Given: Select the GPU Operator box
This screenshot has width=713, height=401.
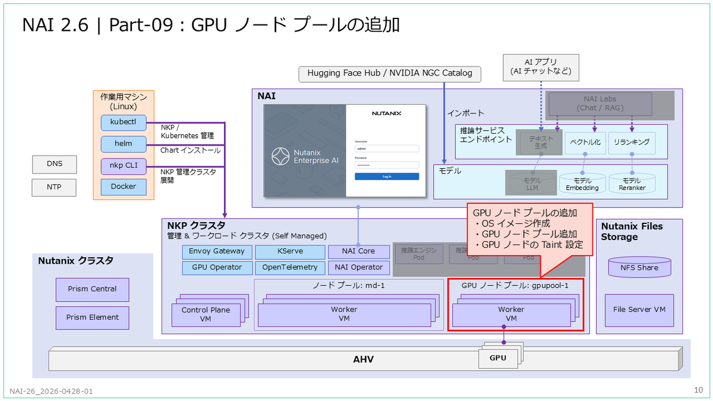Looking at the screenshot, I should tap(217, 267).
